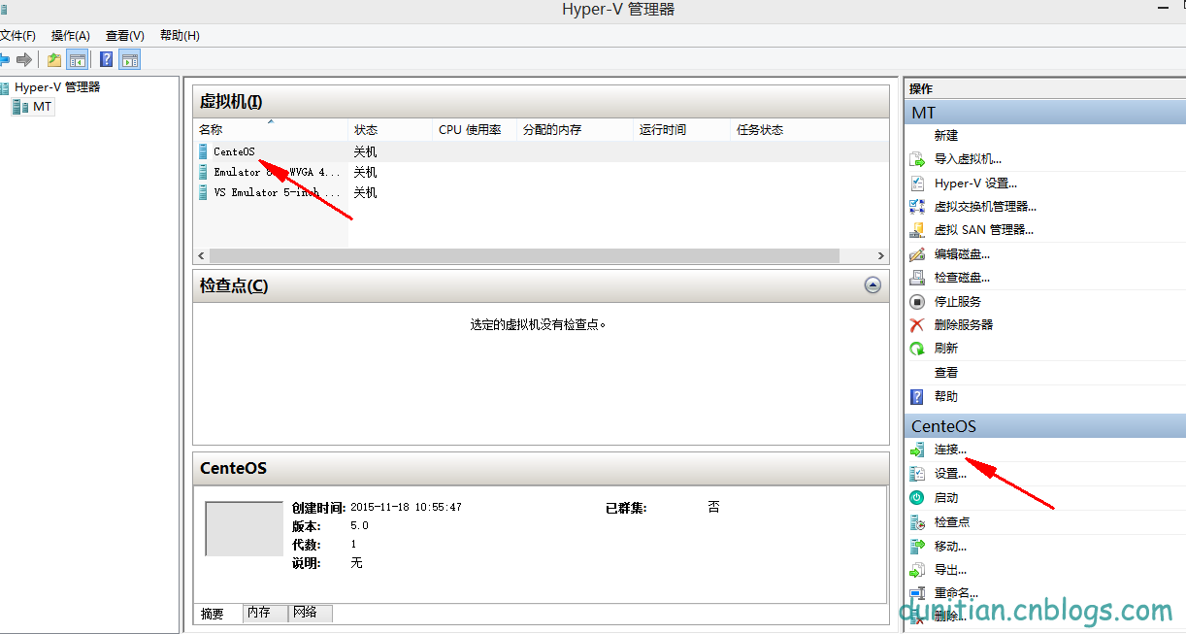Click the 关机 status of CenteOS
The image size is (1186, 634).
366,152
